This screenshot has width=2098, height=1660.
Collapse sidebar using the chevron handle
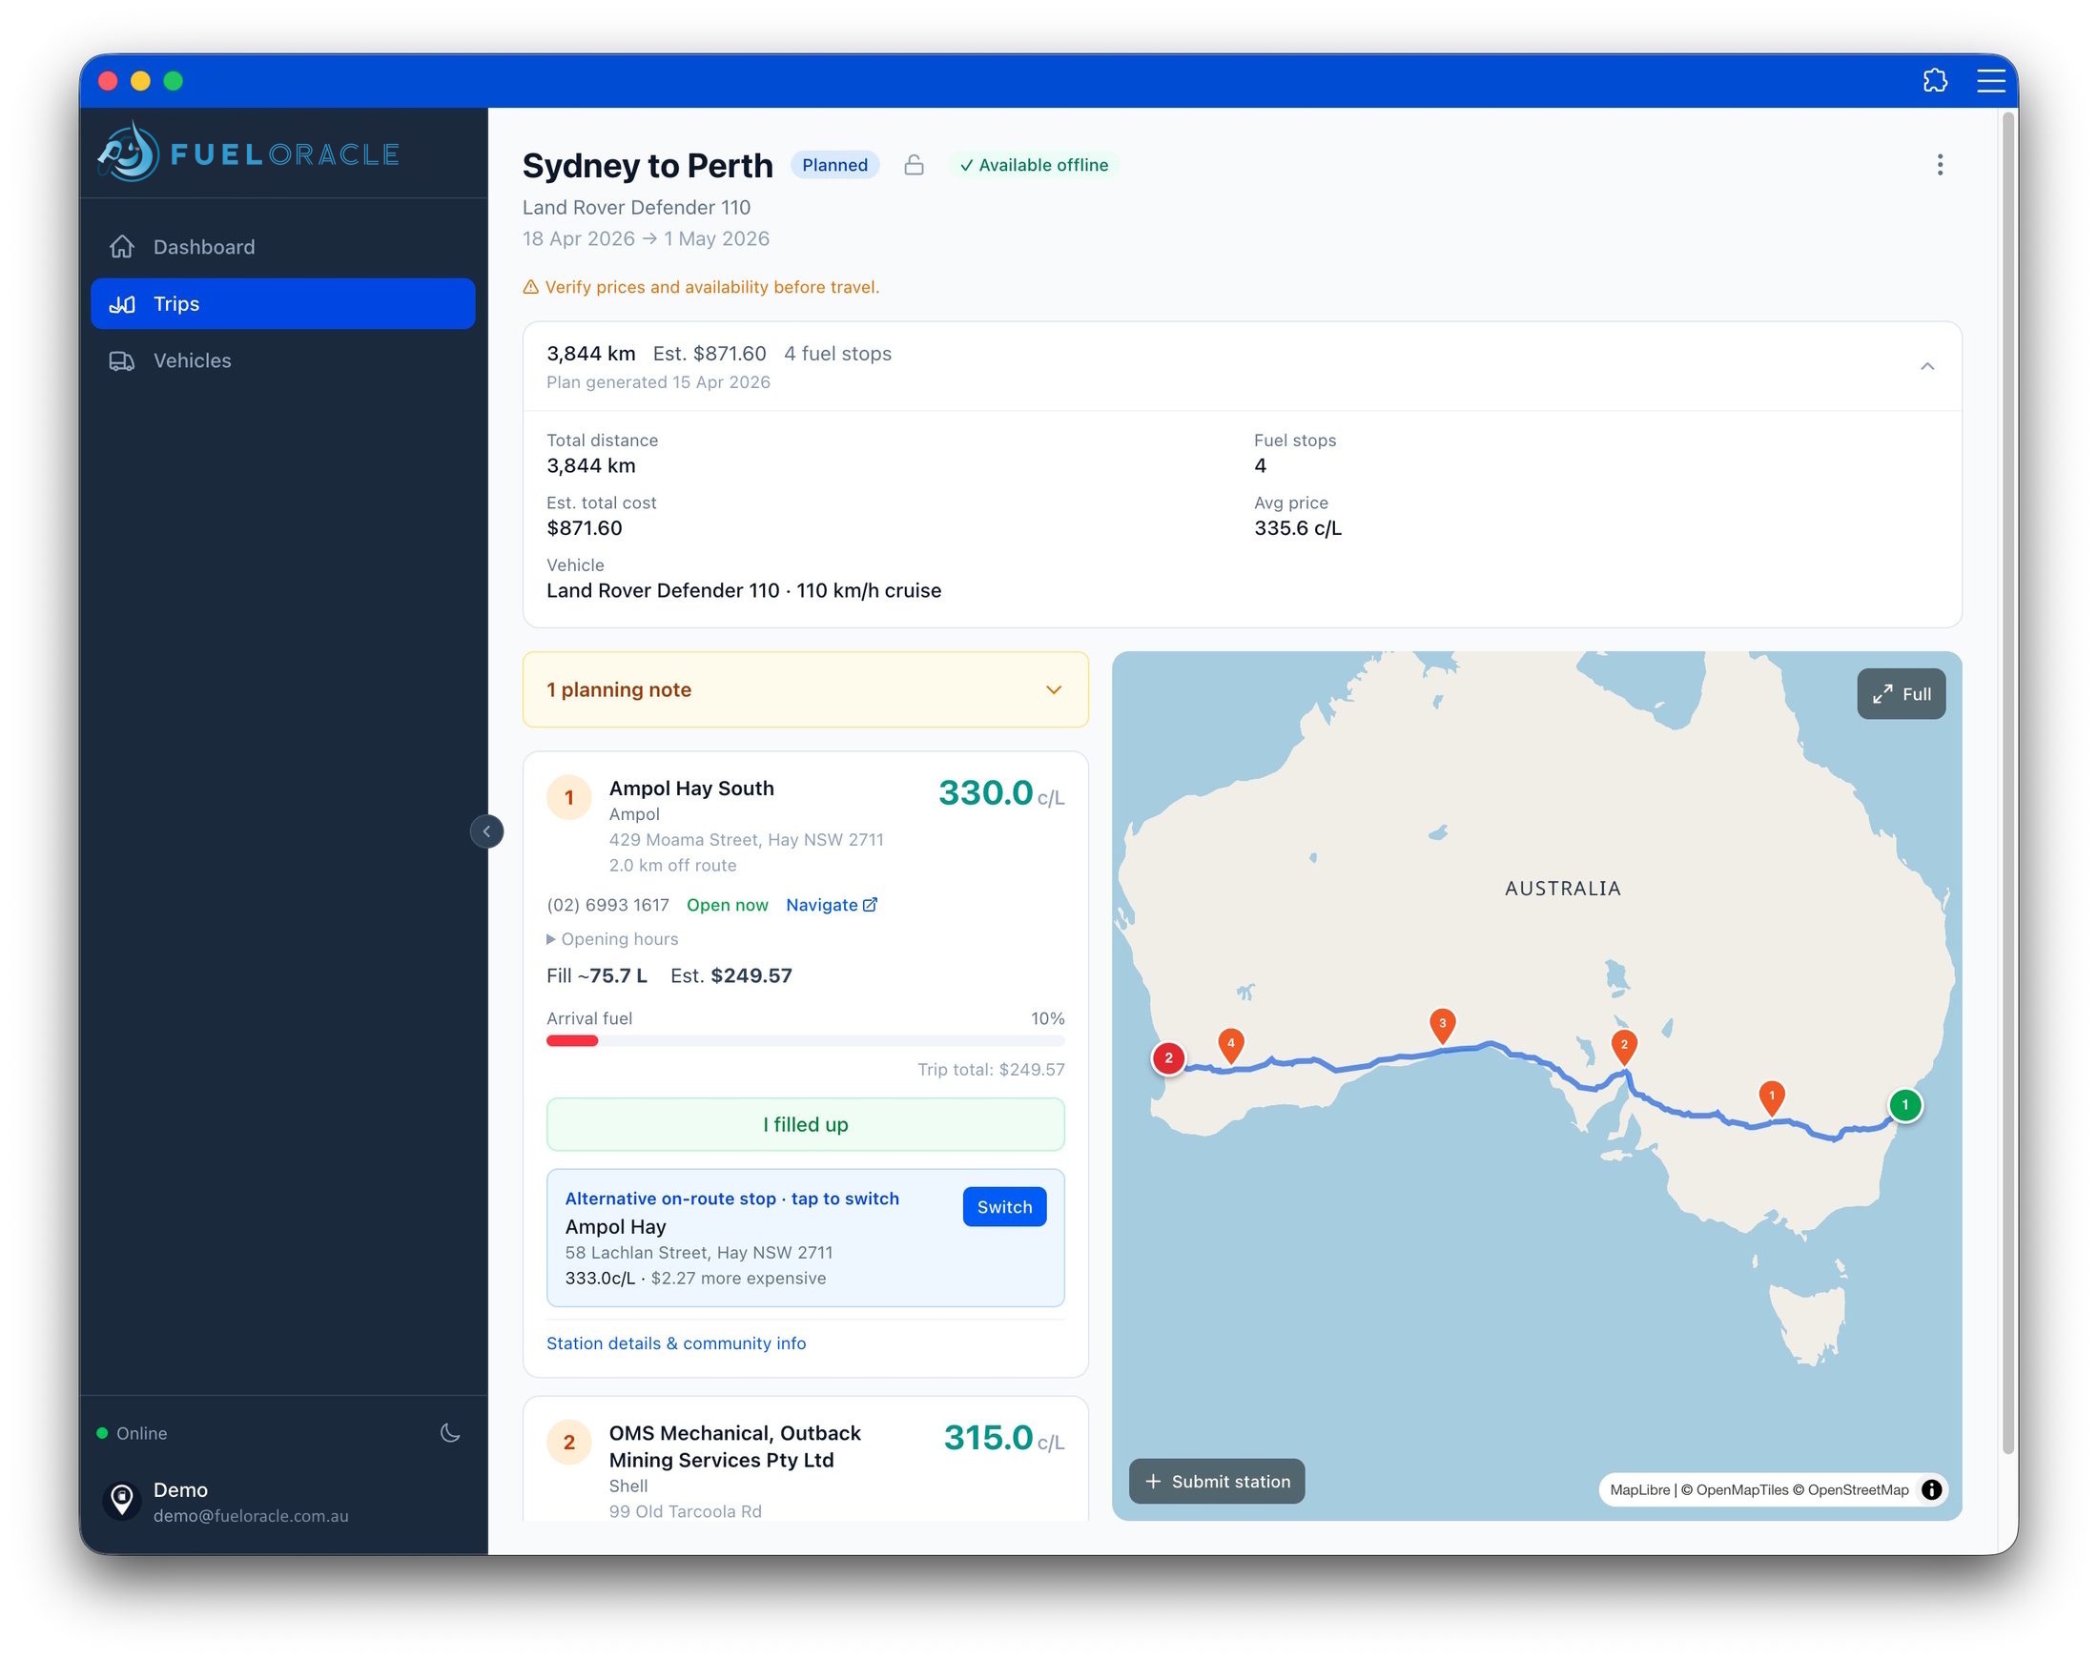tap(486, 831)
